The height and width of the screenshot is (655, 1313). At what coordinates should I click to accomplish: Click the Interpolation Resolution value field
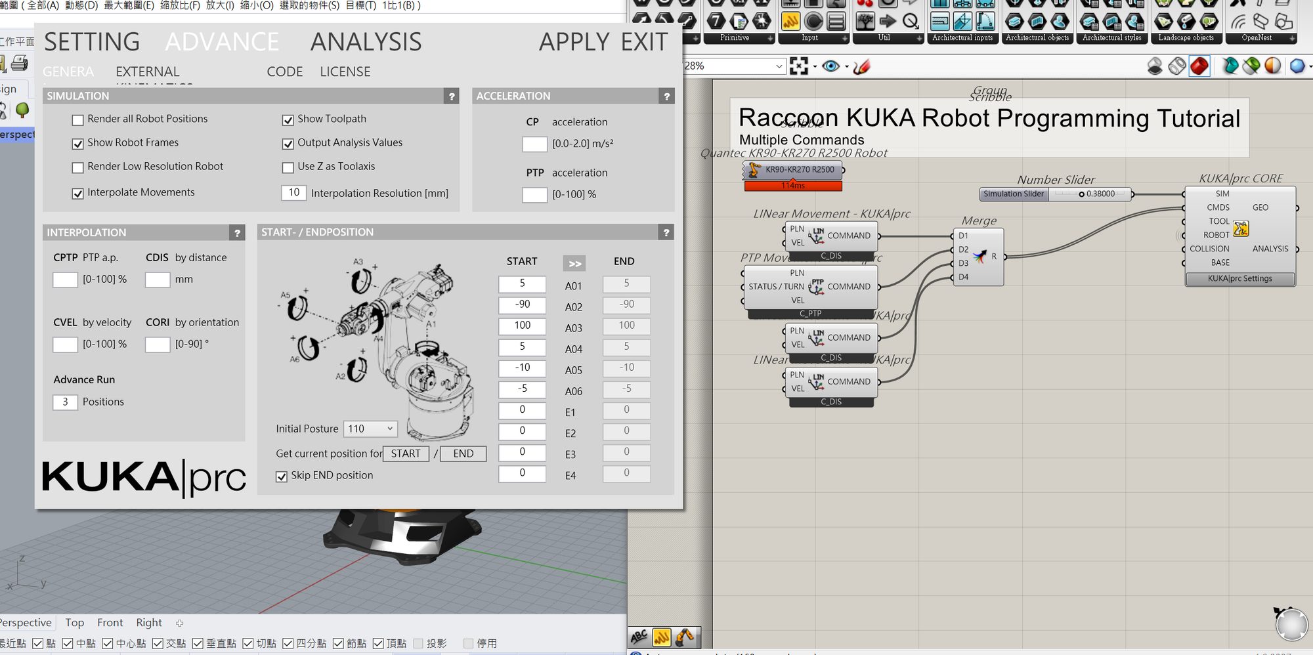point(294,192)
